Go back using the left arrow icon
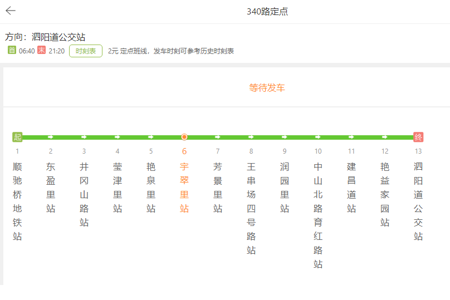The image size is (450, 300). (11, 11)
